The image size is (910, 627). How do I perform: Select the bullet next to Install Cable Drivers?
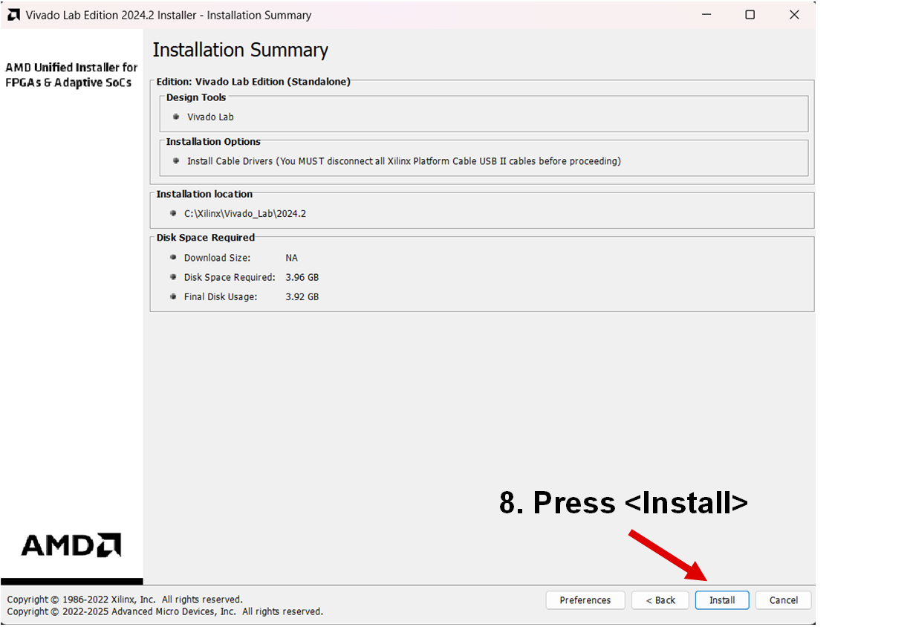tap(176, 160)
